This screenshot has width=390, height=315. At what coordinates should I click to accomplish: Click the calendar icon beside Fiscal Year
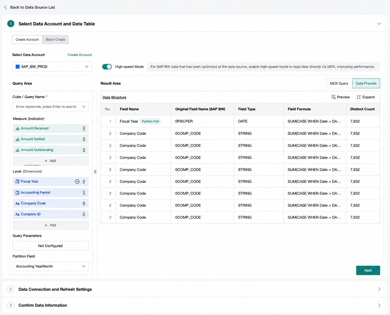[17, 182]
